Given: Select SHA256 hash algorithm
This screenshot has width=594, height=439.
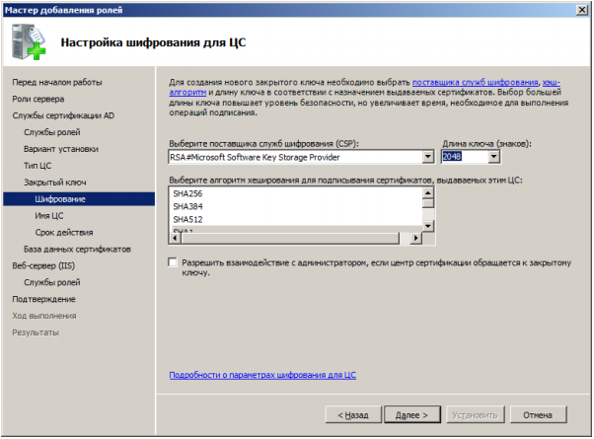Looking at the screenshot, I should click(x=187, y=194).
